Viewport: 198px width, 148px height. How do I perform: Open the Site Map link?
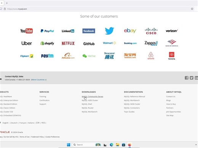click(170, 115)
